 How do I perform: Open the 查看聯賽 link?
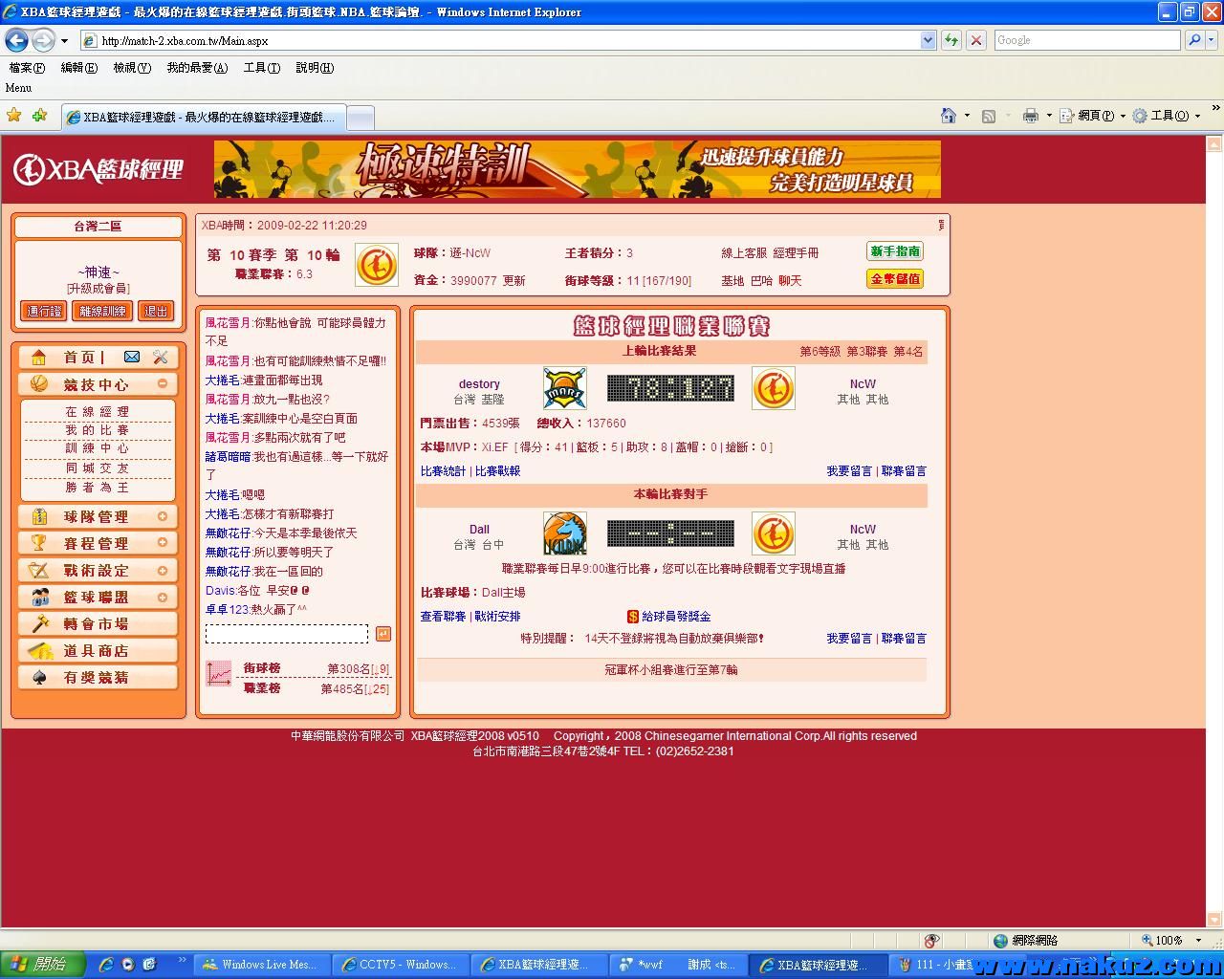click(x=443, y=617)
